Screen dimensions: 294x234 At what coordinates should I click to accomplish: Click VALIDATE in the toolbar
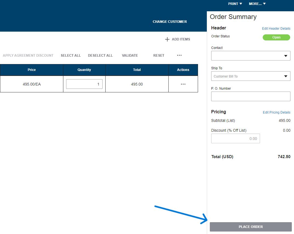coord(130,56)
